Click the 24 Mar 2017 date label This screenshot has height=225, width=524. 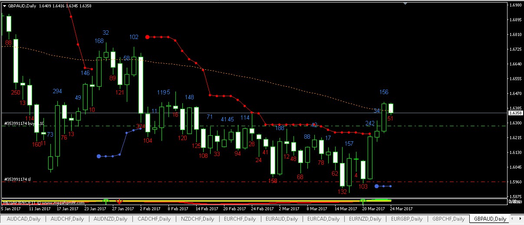pyautogui.click(x=402, y=209)
